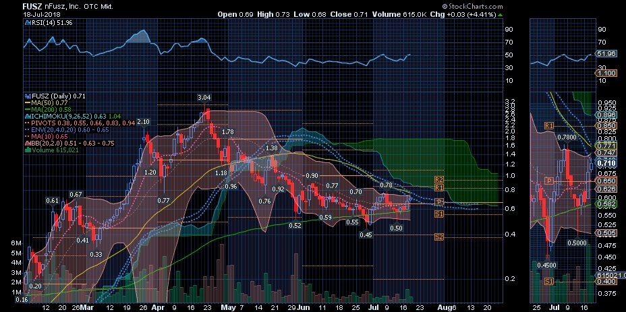This screenshot has width=626, height=312.
Task: Click the green Volume legend bars icon
Action: point(28,150)
